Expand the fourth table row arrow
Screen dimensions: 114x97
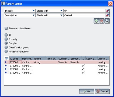pos(6,72)
